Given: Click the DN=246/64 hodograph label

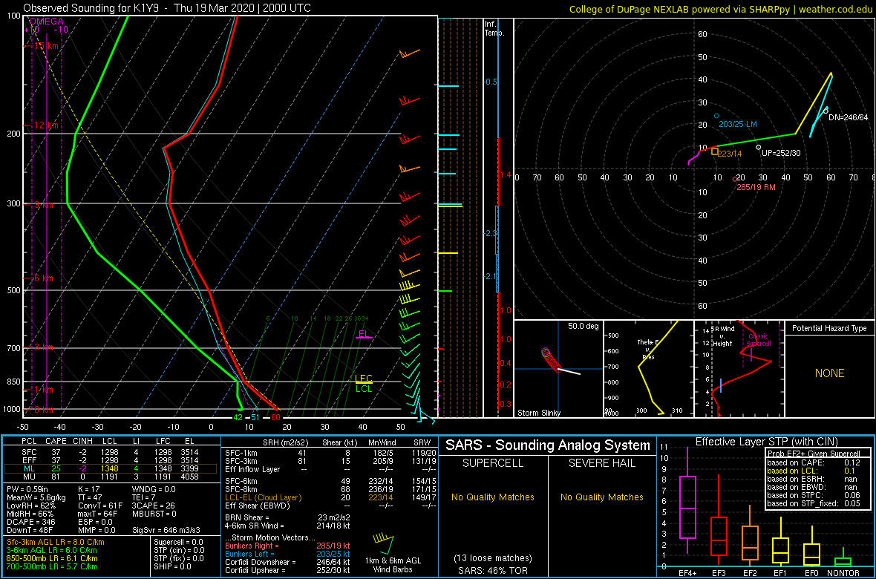Looking at the screenshot, I should click(848, 117).
